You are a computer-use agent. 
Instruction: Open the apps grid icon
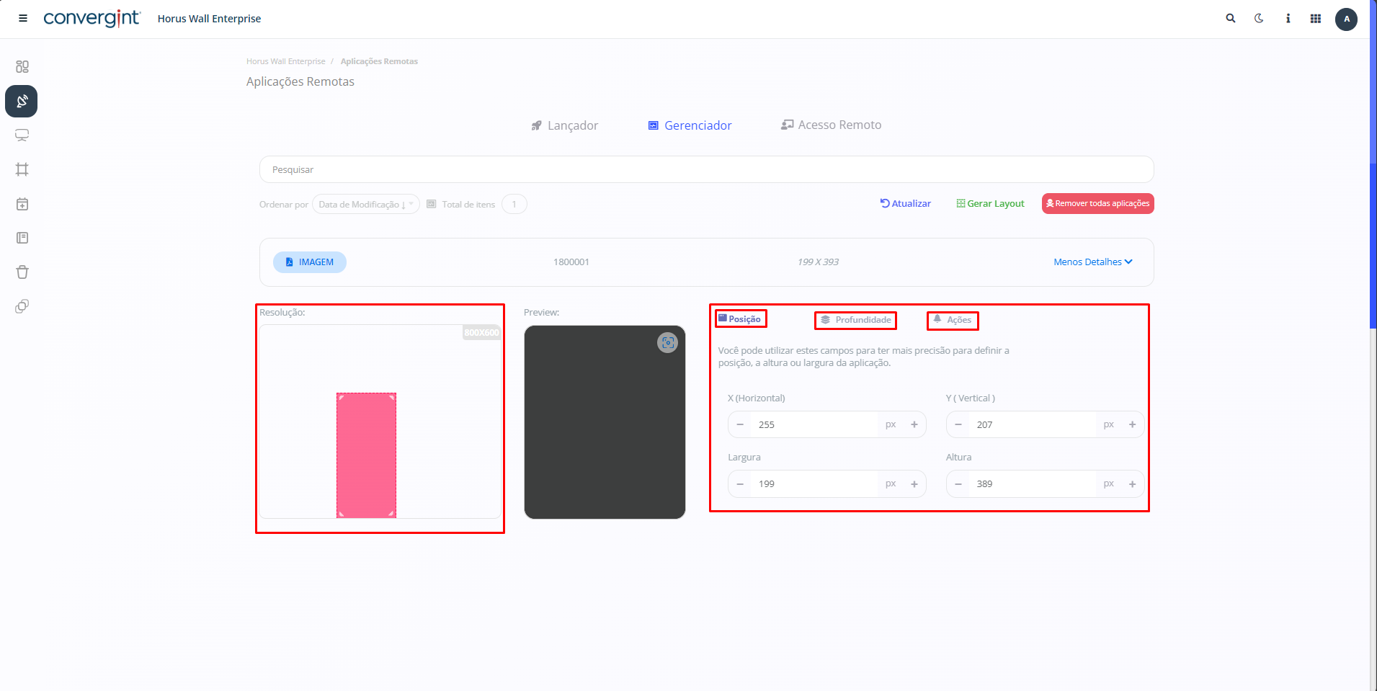1316,19
